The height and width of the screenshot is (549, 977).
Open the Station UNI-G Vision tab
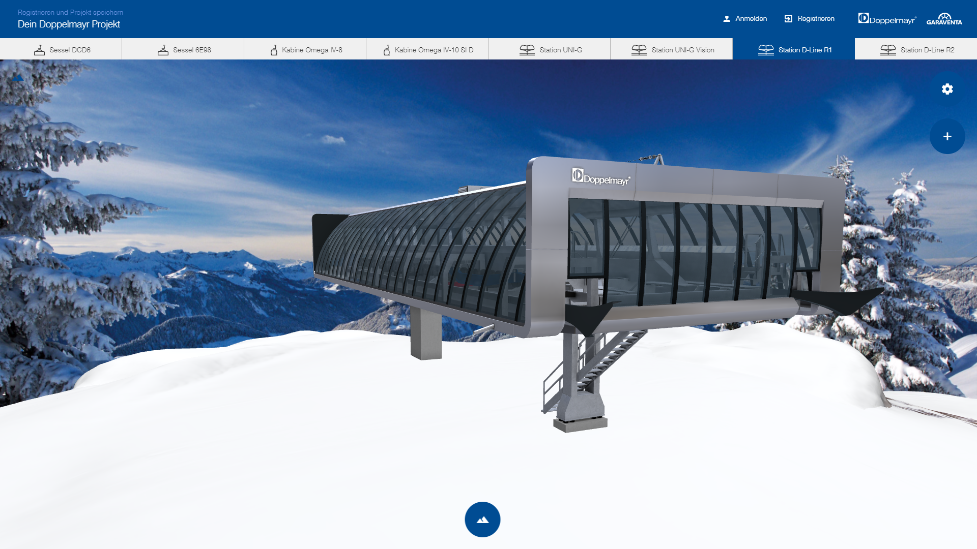[672, 49]
